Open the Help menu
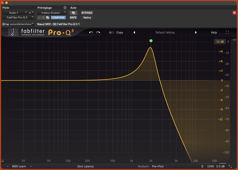238x170 pixels. click(x=214, y=32)
